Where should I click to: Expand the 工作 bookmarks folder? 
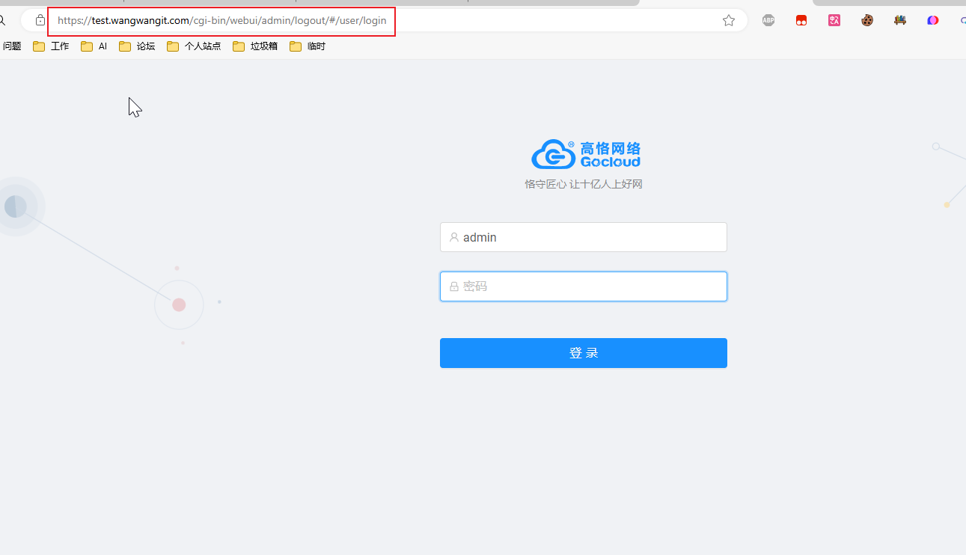52,46
